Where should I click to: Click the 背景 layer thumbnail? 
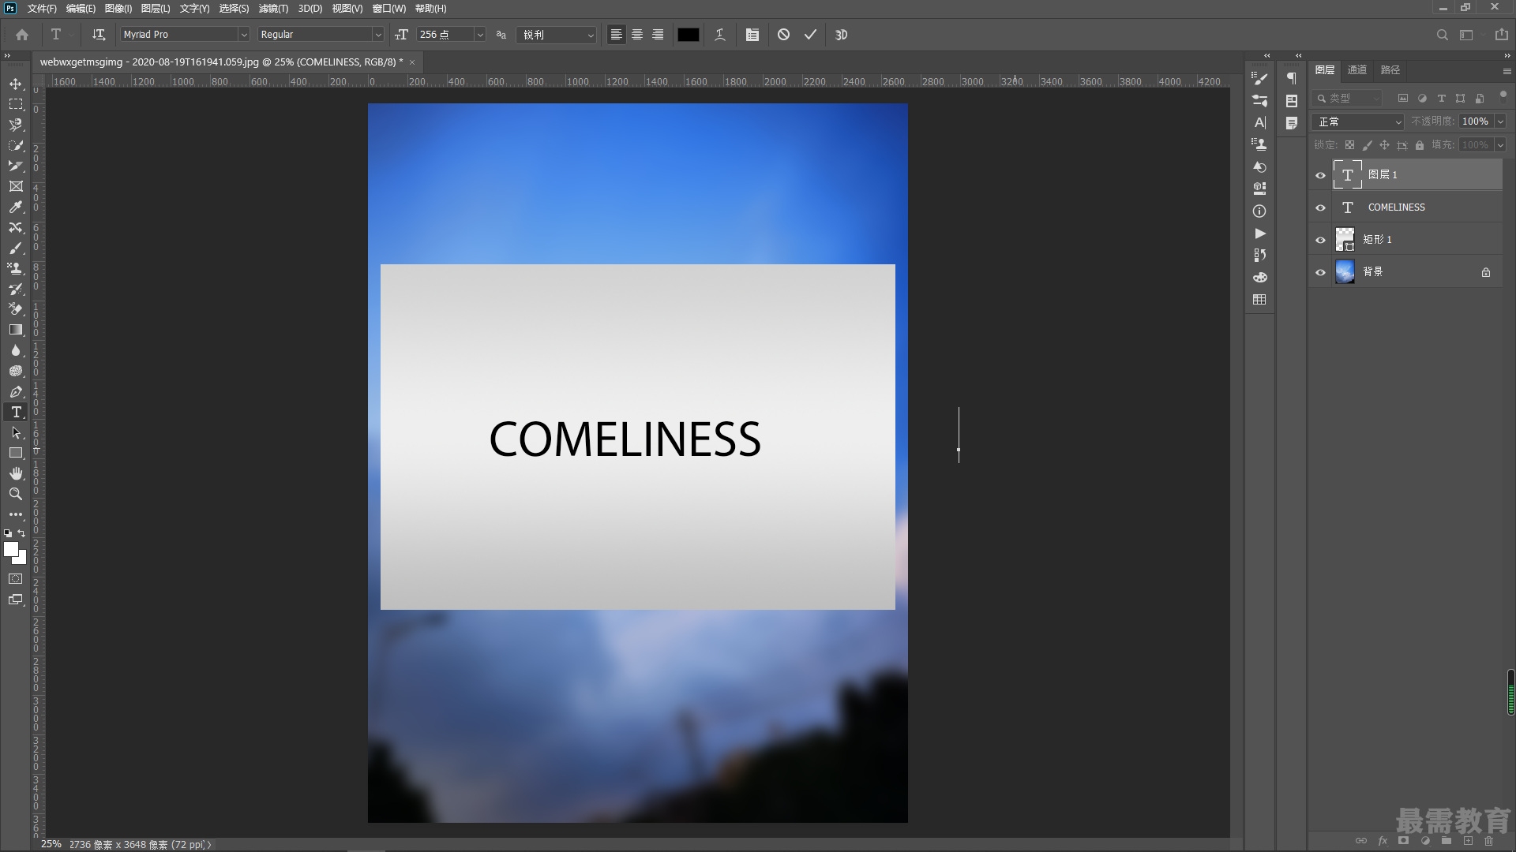coord(1345,272)
